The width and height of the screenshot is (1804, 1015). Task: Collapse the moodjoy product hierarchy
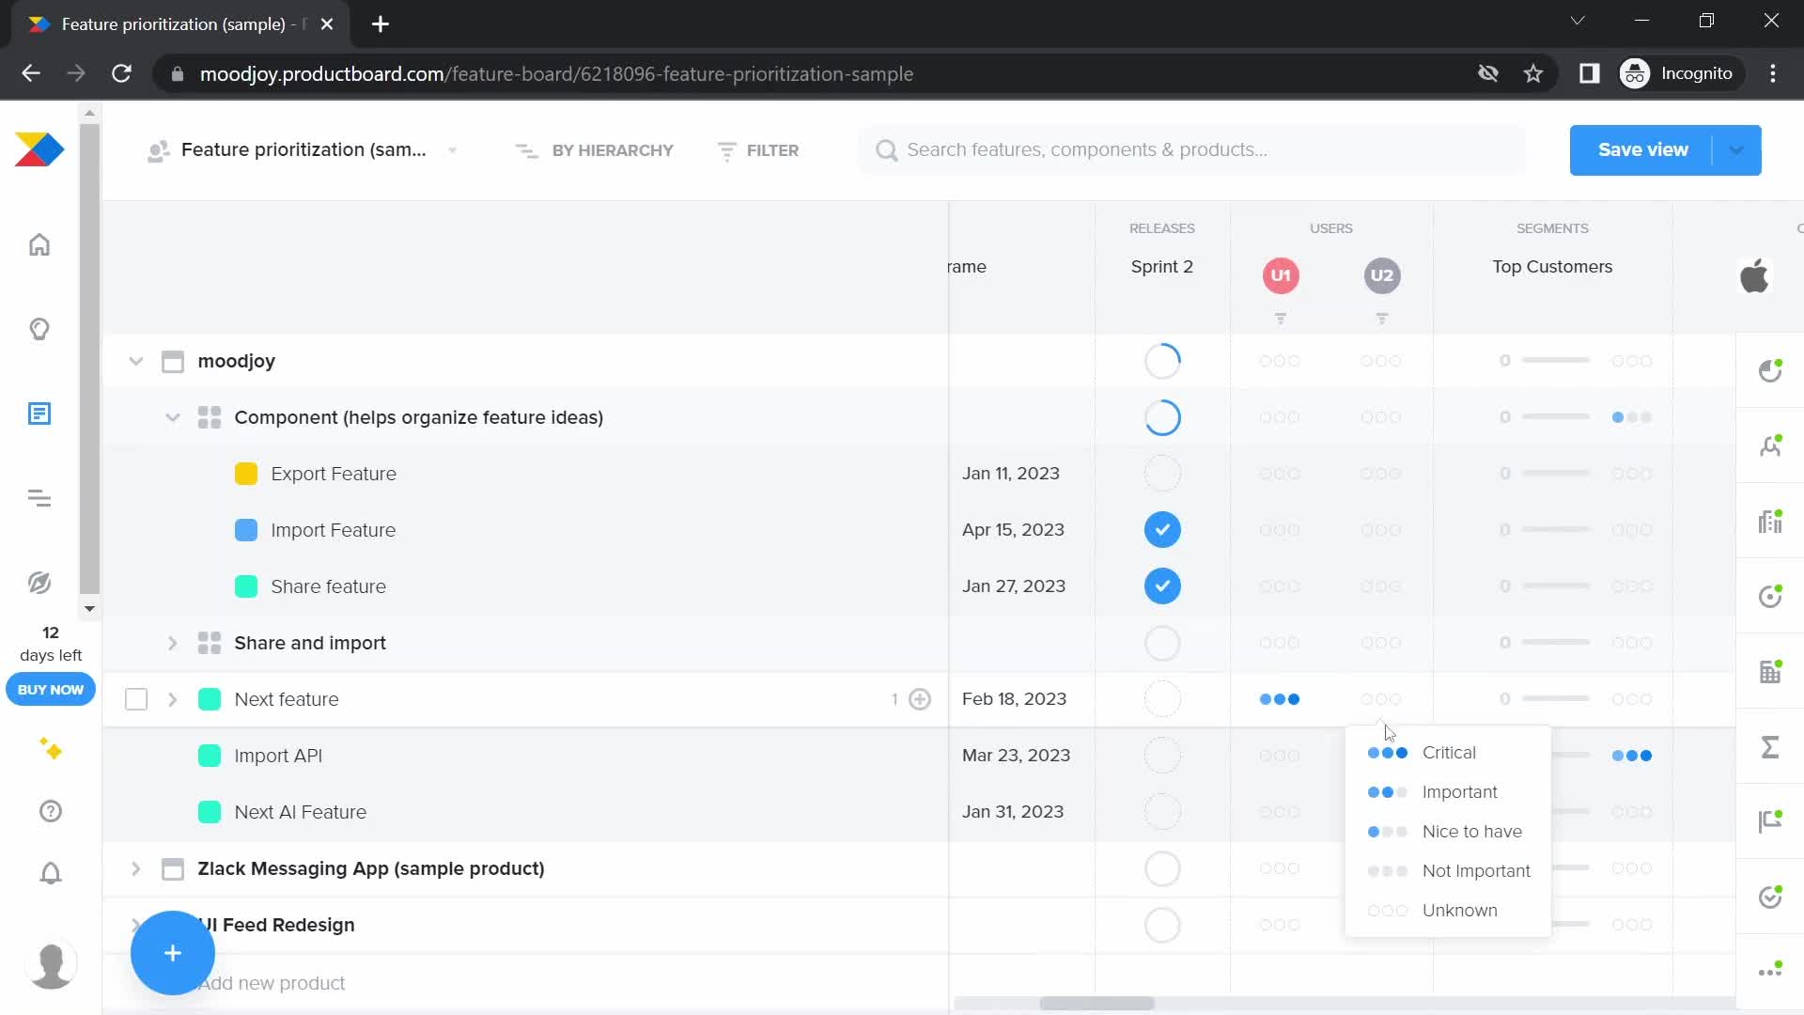pos(136,361)
